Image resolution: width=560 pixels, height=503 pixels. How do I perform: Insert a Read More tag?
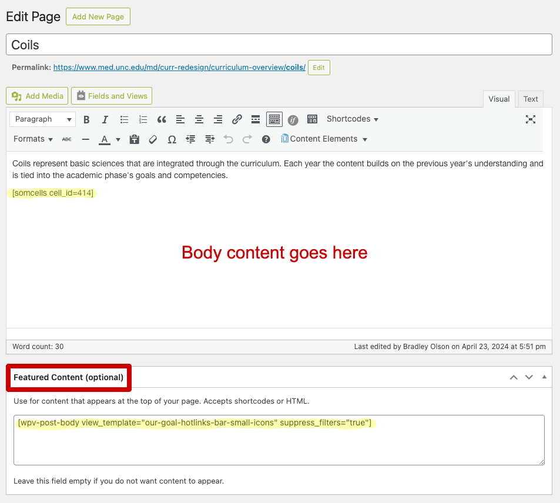(256, 119)
